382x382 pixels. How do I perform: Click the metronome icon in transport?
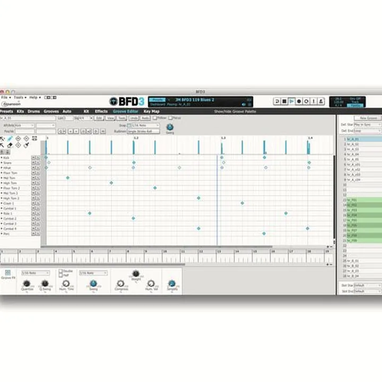[x=321, y=101]
